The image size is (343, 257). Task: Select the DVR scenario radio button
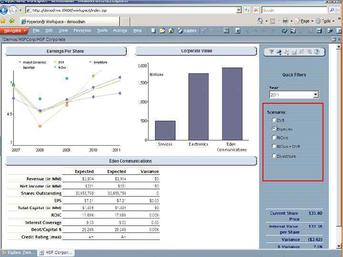coord(274,120)
